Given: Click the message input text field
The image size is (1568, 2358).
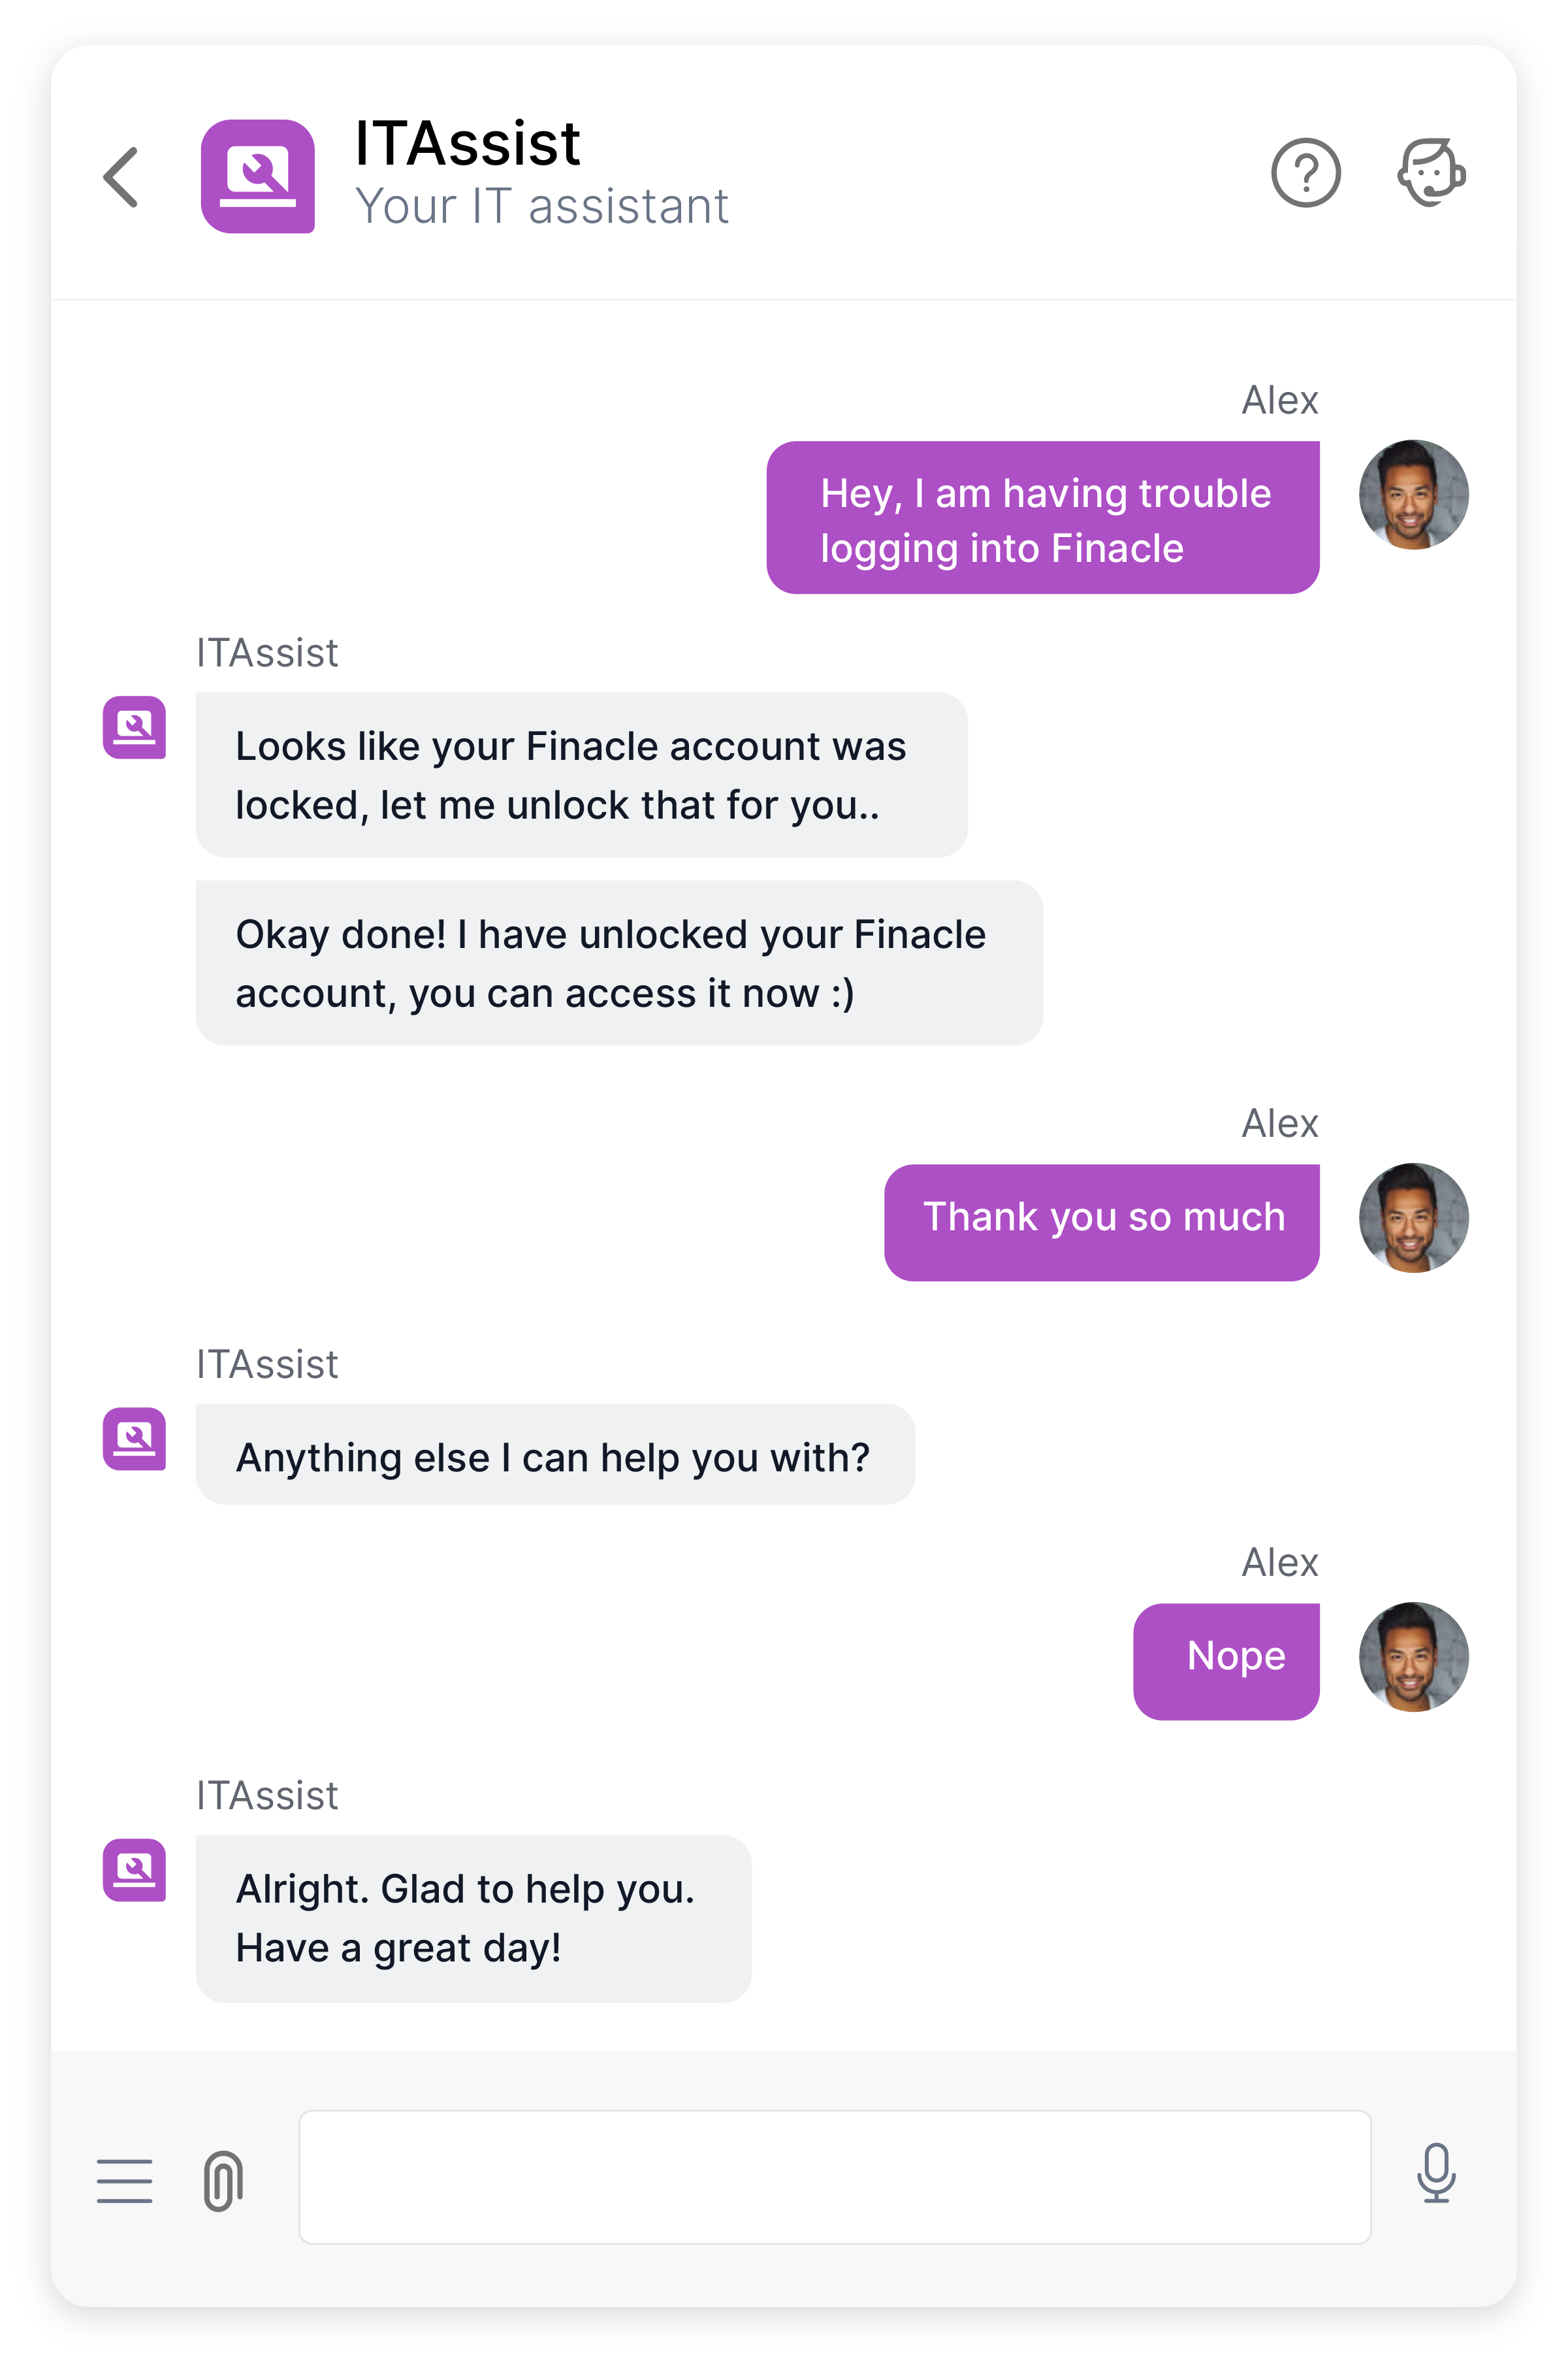Looking at the screenshot, I should click(x=835, y=2177).
